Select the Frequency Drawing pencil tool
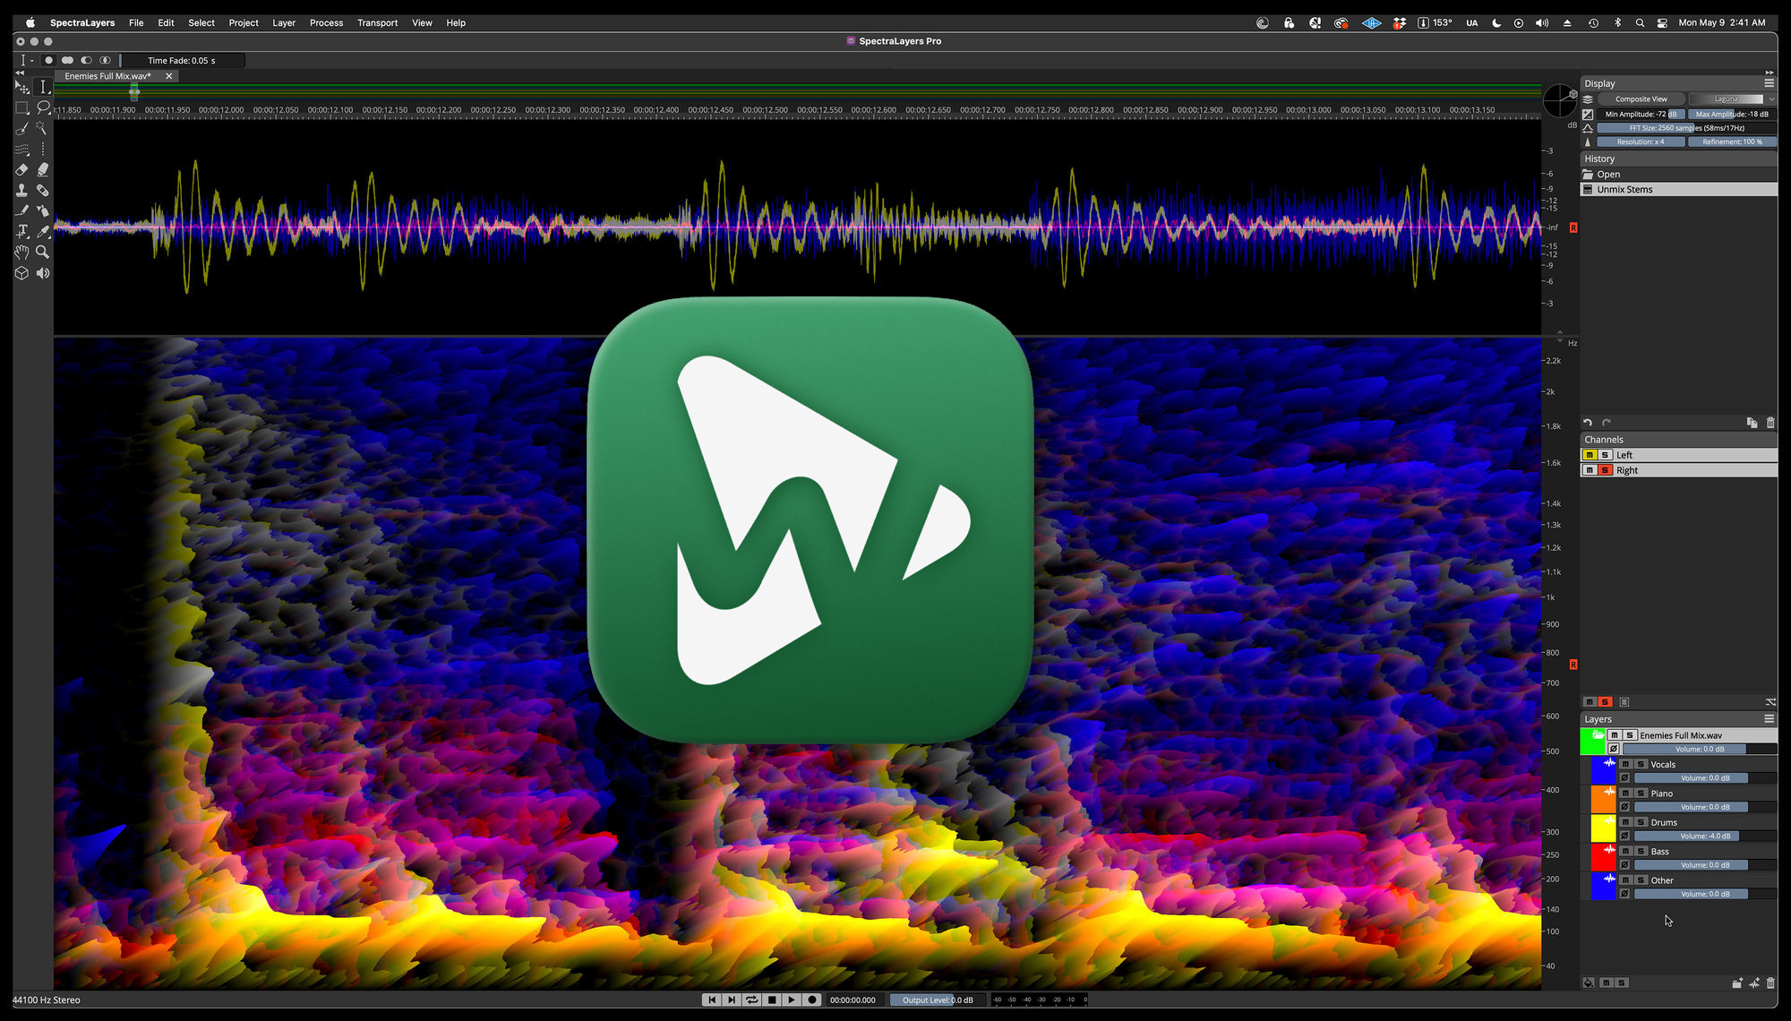Screen dimensions: 1791x1021 coord(21,210)
